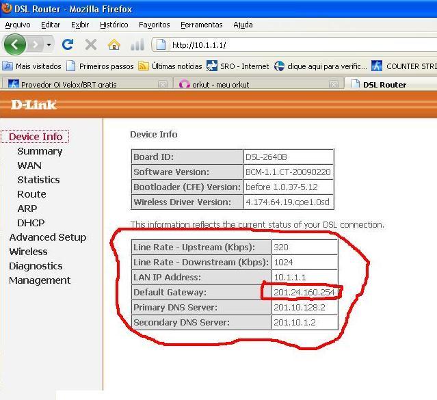Open Statistics in the sidebar
The image size is (437, 400).
(38, 180)
